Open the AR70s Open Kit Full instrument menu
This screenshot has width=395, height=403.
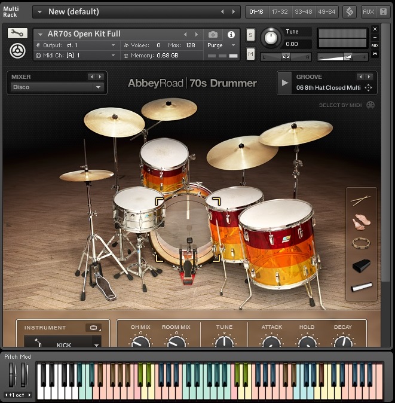tap(40, 34)
